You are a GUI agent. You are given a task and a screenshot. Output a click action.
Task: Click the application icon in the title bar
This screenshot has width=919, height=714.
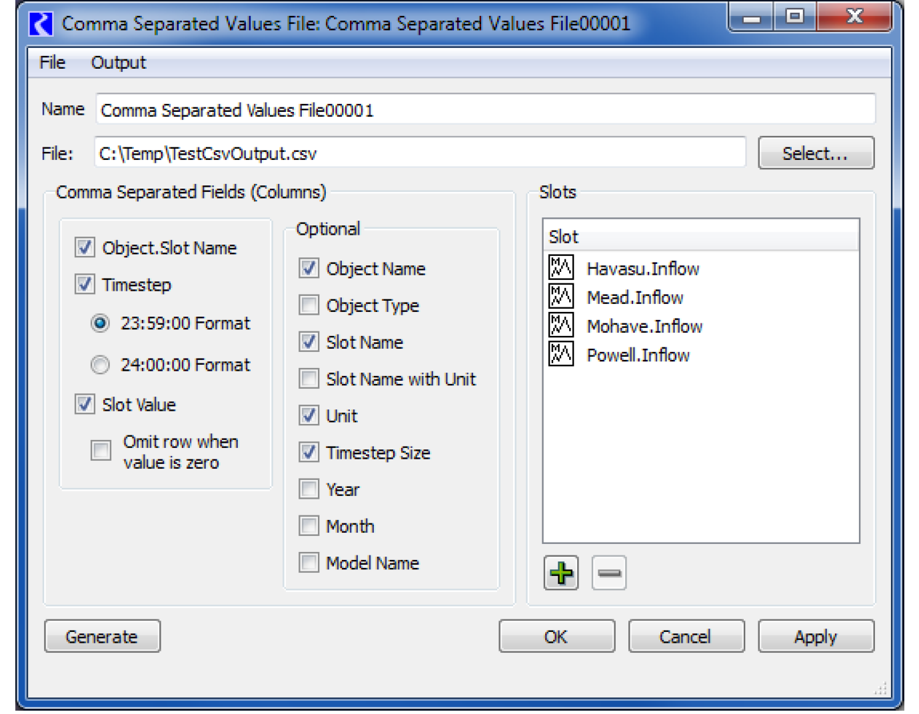41,24
